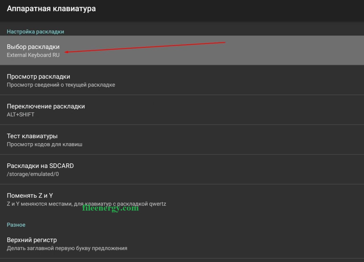
Task: Click the Настройка раскладки section header
Action: tap(36, 32)
